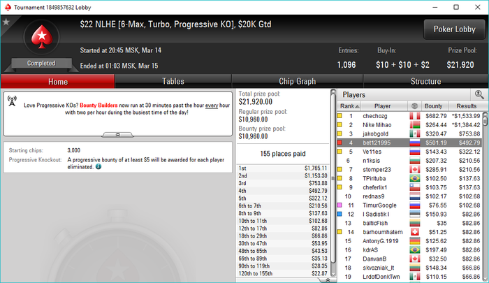Select player chechozg row
The image size is (489, 283).
pos(409,116)
